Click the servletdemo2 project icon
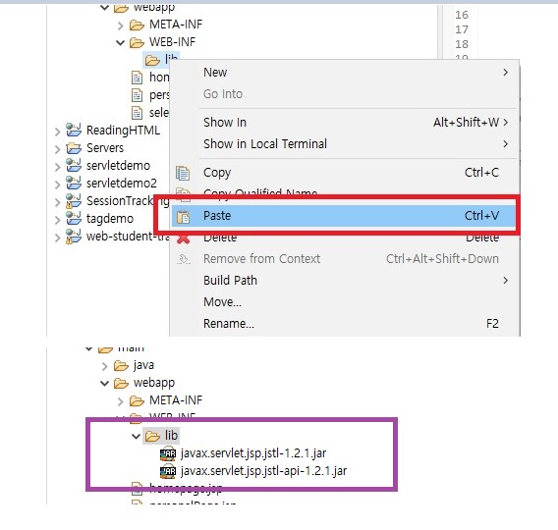558x530 pixels. [74, 183]
